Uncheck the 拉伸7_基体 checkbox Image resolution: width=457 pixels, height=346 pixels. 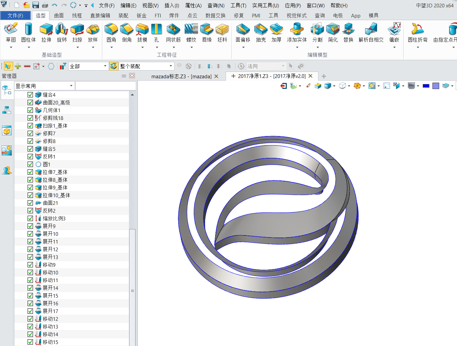[x=30, y=172]
